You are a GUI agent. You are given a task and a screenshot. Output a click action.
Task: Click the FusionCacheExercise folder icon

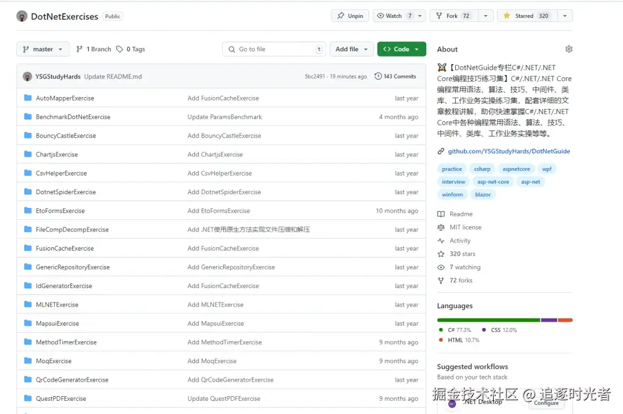pos(28,248)
